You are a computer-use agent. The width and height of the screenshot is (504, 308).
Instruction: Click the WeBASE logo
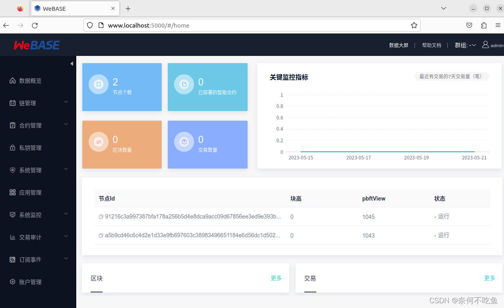(x=36, y=45)
